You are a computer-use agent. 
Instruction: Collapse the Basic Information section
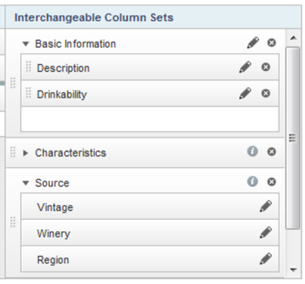(x=26, y=44)
